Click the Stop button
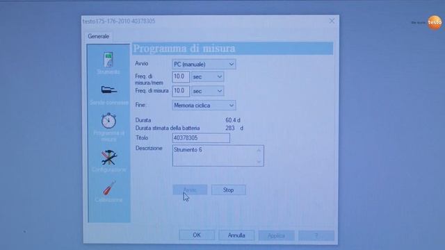This screenshot has width=445, height=250. click(x=229, y=190)
